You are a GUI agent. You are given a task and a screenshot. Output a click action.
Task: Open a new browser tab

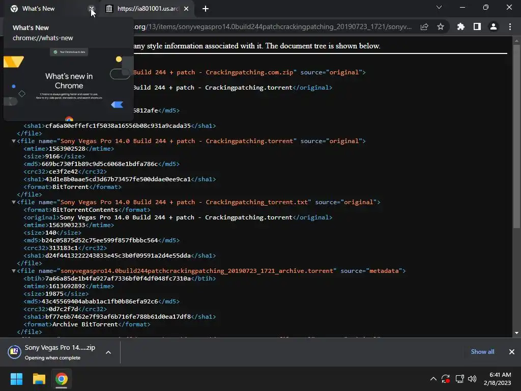click(x=206, y=9)
